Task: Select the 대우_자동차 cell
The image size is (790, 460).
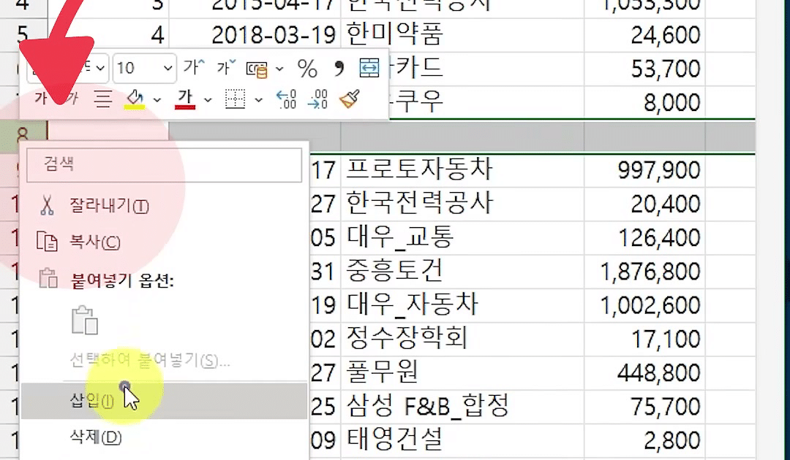Action: [x=462, y=304]
